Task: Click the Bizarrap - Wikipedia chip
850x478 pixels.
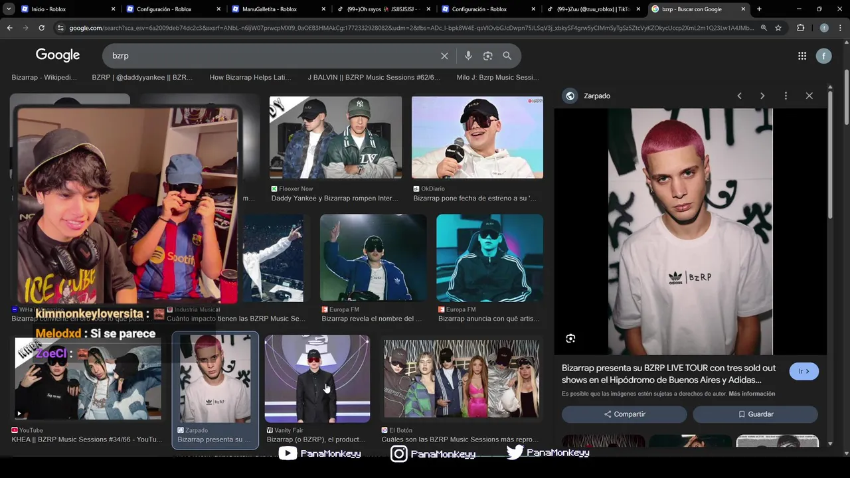Action: click(x=44, y=78)
